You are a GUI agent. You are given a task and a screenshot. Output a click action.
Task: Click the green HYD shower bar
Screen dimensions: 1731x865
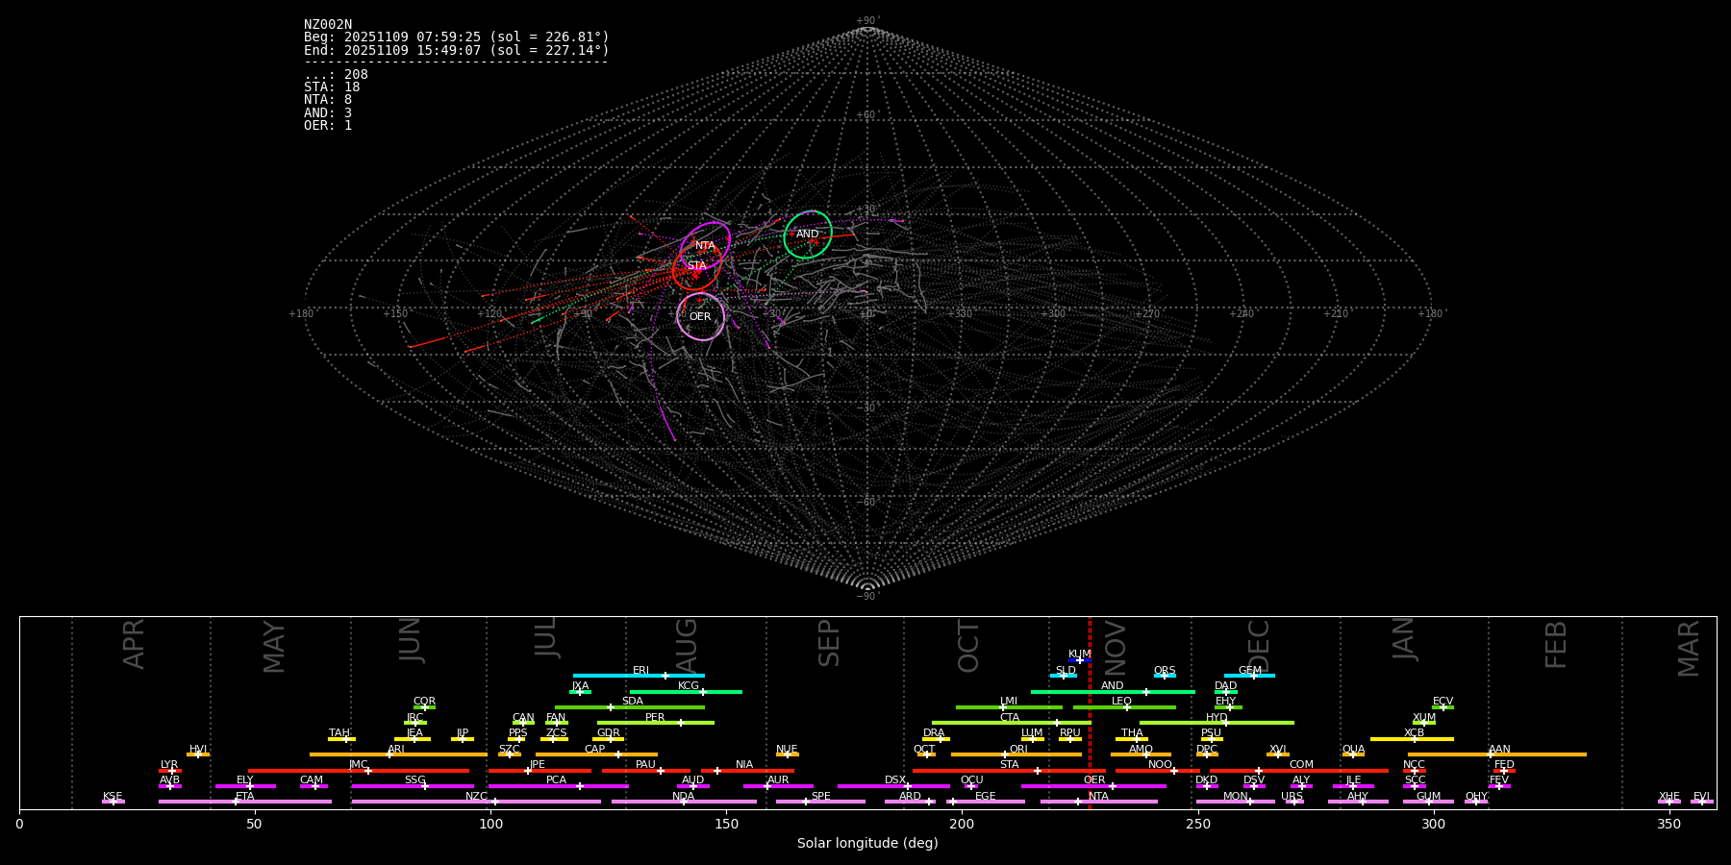(x=1217, y=723)
